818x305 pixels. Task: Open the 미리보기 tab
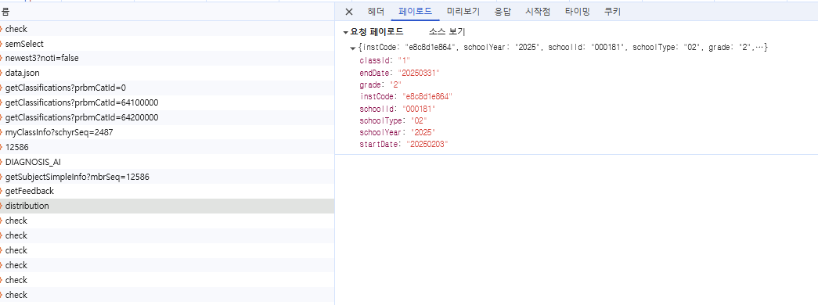pyautogui.click(x=463, y=12)
